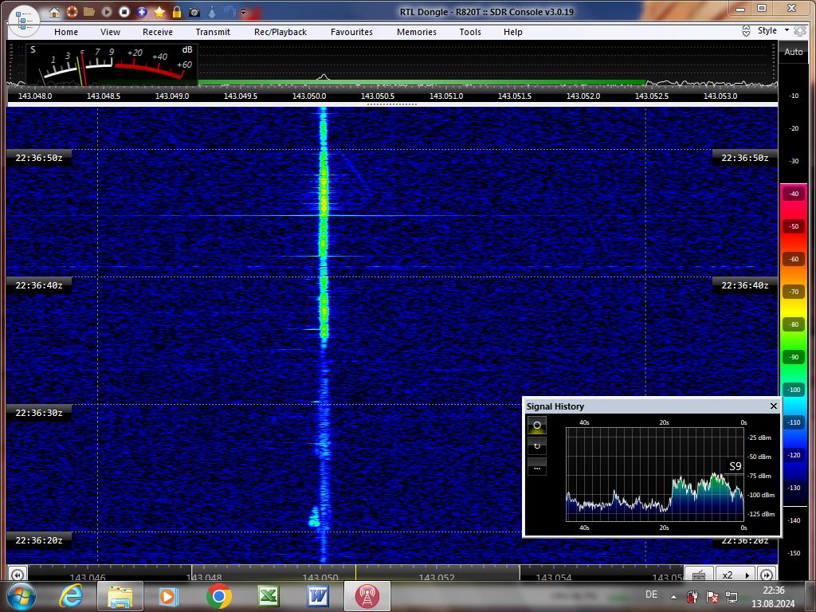Click the DE language indicator in tray
The image size is (816, 612).
coord(651,594)
